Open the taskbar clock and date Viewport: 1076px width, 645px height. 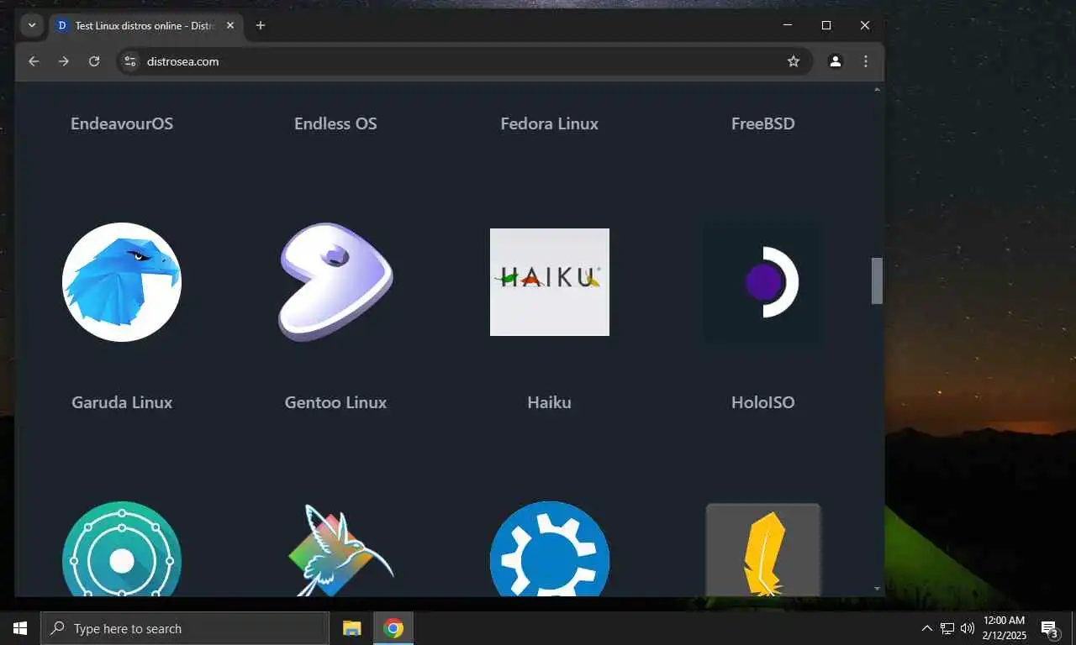click(1004, 628)
